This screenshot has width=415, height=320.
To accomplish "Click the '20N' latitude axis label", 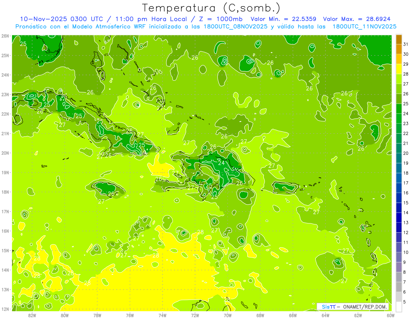I will tap(5, 153).
